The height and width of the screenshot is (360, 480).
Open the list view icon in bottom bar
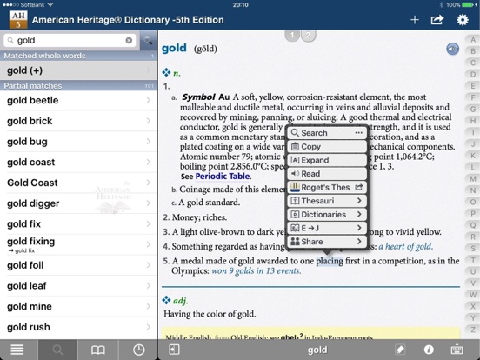[x=17, y=350]
